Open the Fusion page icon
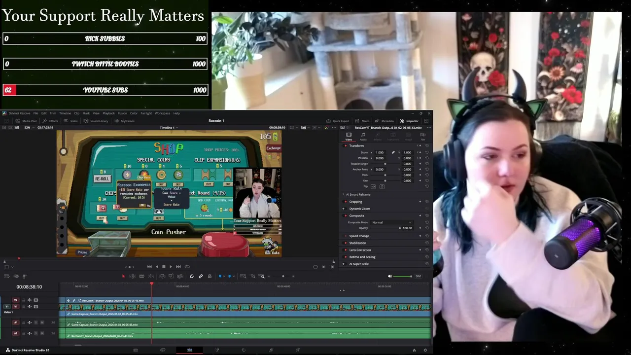Viewport: 631px width, 355px height. tap(217, 350)
